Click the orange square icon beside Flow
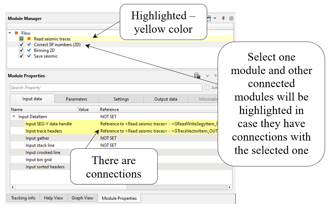This screenshot has height=208, width=328. [16, 33]
